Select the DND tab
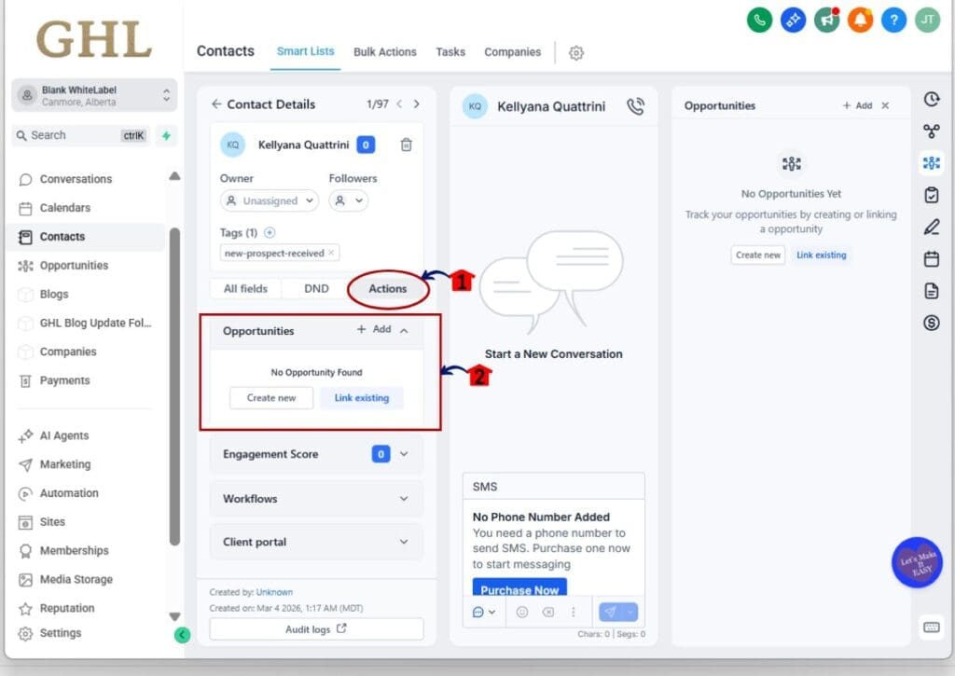 (x=316, y=289)
